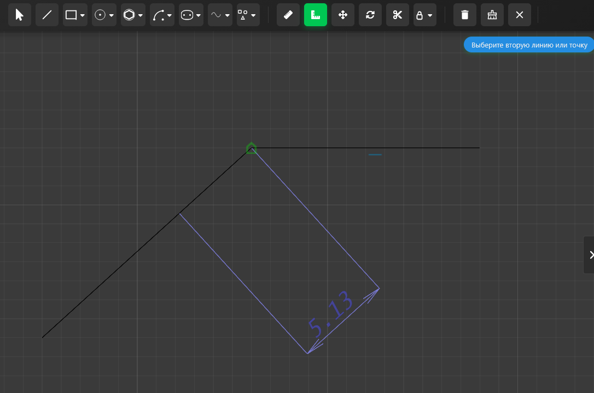Activate the ruler measure tool
The height and width of the screenshot is (393, 594).
tap(288, 15)
